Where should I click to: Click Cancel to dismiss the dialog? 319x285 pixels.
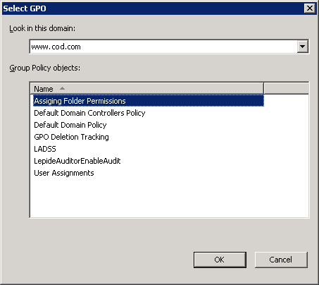tap(281, 260)
